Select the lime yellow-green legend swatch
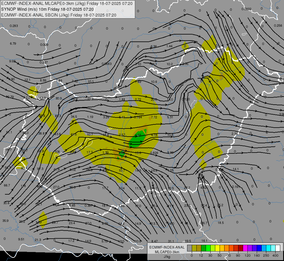The height and width of the screenshot is (261, 284). (213, 248)
